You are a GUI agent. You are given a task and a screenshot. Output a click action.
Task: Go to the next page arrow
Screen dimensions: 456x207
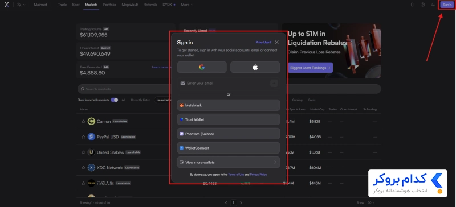(241, 202)
